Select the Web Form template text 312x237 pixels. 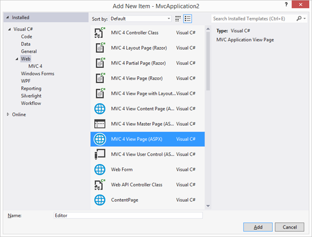pyautogui.click(x=122, y=170)
